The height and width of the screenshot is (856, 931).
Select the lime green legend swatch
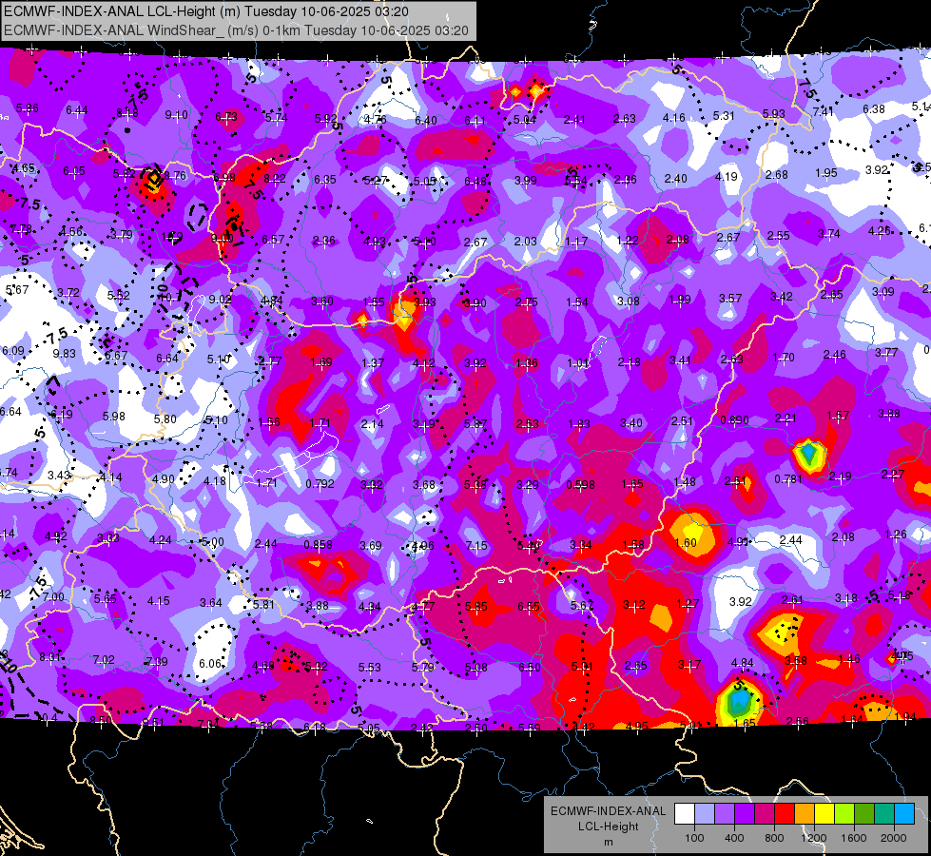point(844,814)
